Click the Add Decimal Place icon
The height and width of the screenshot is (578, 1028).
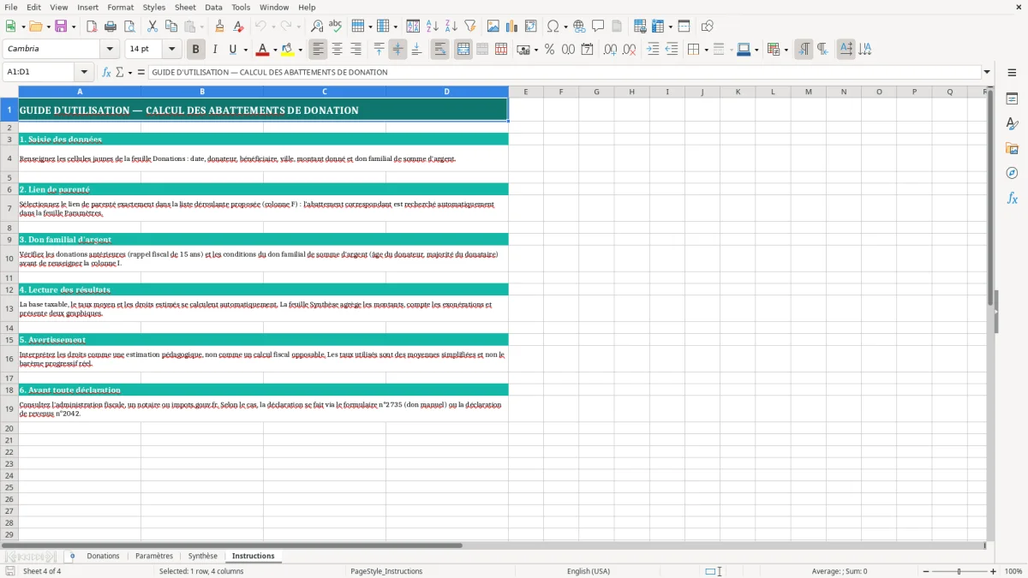click(610, 49)
